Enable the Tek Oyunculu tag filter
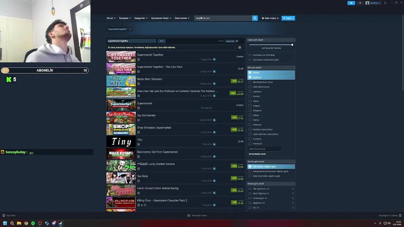The image size is (404, 227). click(x=250, y=189)
